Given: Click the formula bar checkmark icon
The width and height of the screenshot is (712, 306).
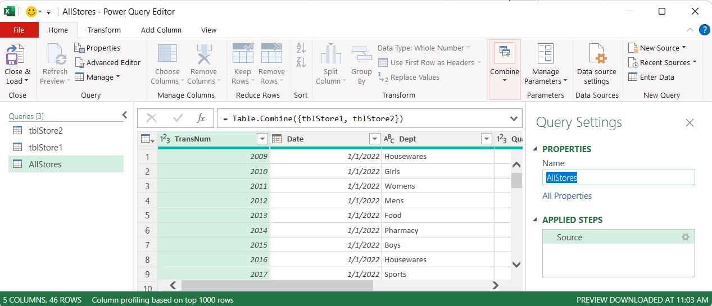Looking at the screenshot, I should point(178,118).
